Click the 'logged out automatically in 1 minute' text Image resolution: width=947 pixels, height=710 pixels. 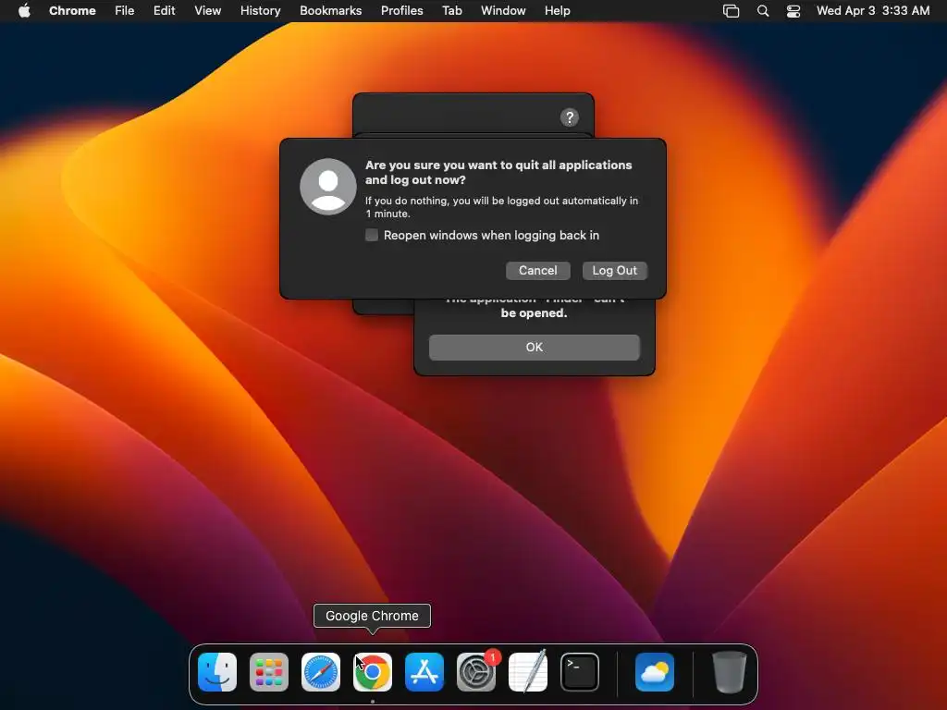(501, 207)
